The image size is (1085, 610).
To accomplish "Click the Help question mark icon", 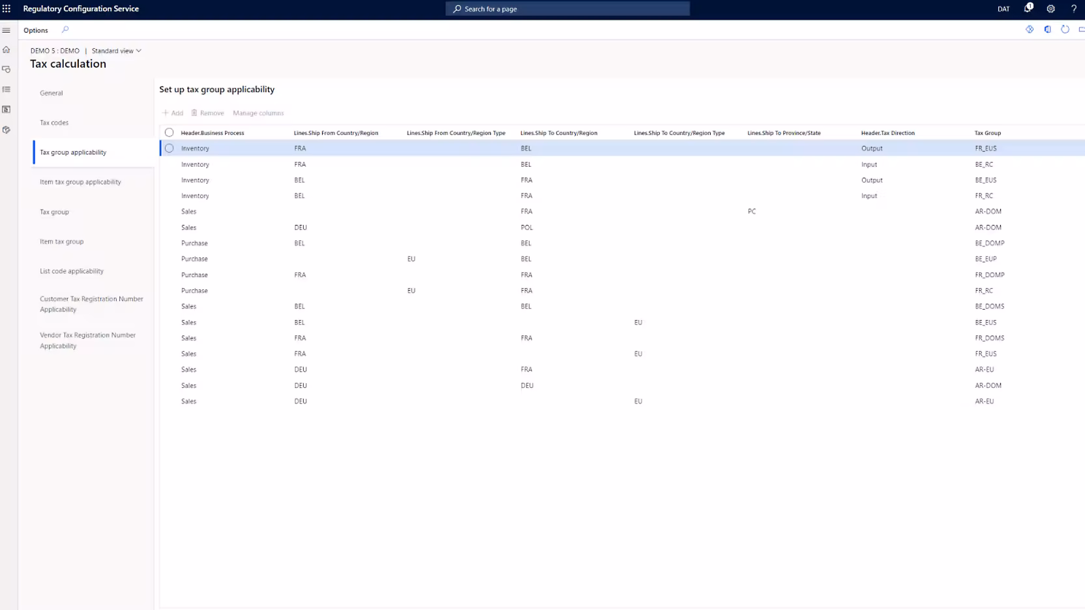I will tap(1073, 9).
